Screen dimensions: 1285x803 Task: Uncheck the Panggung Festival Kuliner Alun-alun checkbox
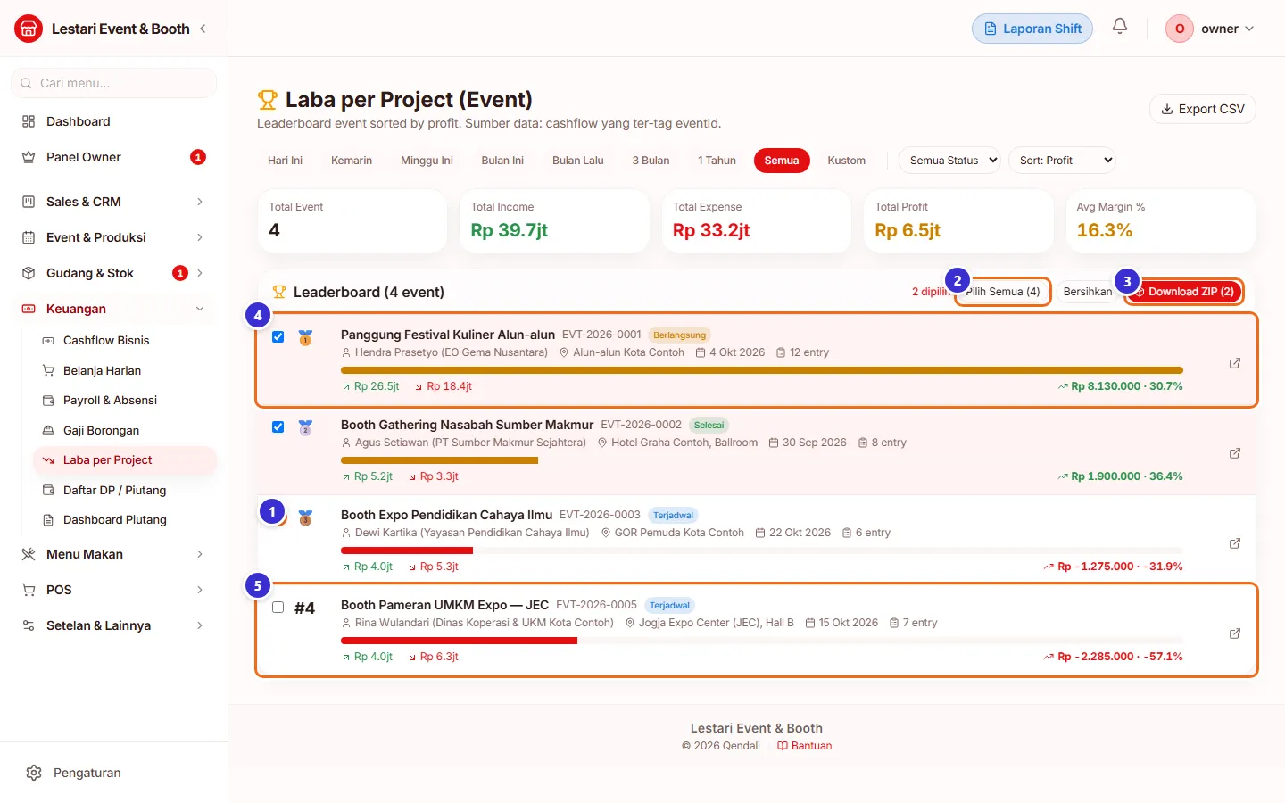click(x=278, y=337)
